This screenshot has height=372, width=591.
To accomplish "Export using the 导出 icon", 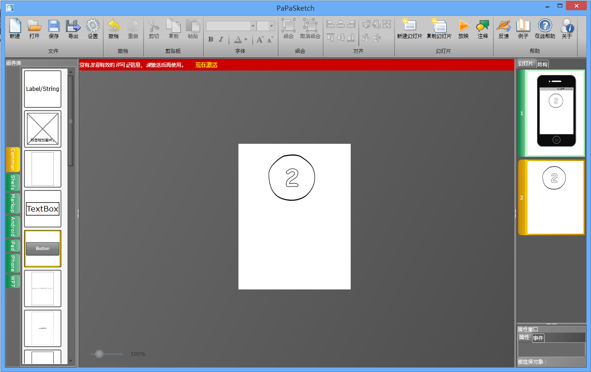I will (73, 29).
